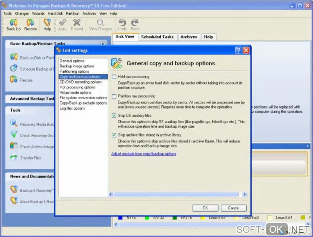Click the Back up Disk or Partition icon
The image size is (313, 237).
click(x=14, y=57)
